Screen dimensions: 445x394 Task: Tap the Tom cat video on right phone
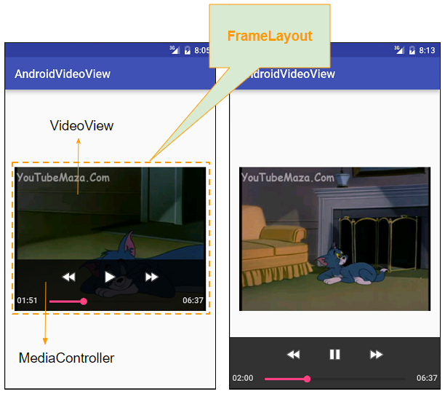pos(335,239)
